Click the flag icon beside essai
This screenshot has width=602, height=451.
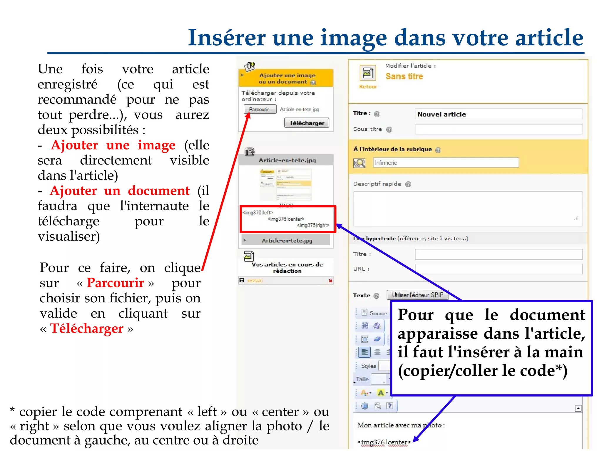[242, 281]
